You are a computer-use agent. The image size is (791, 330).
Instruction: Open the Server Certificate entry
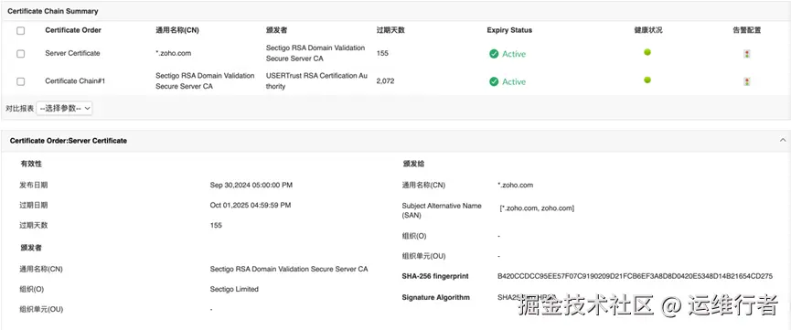click(72, 53)
